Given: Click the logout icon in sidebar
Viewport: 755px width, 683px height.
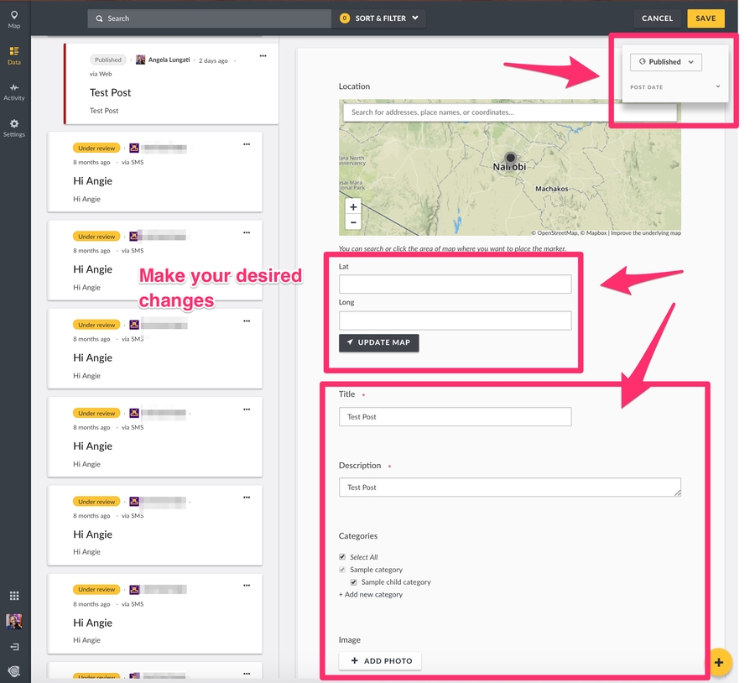Looking at the screenshot, I should (x=14, y=647).
